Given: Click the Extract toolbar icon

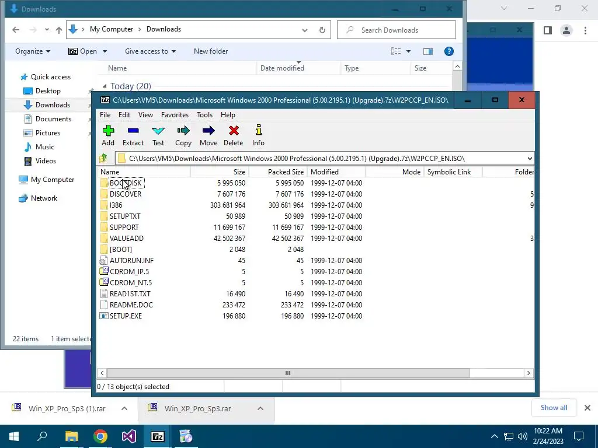Looking at the screenshot, I should pyautogui.click(x=133, y=135).
